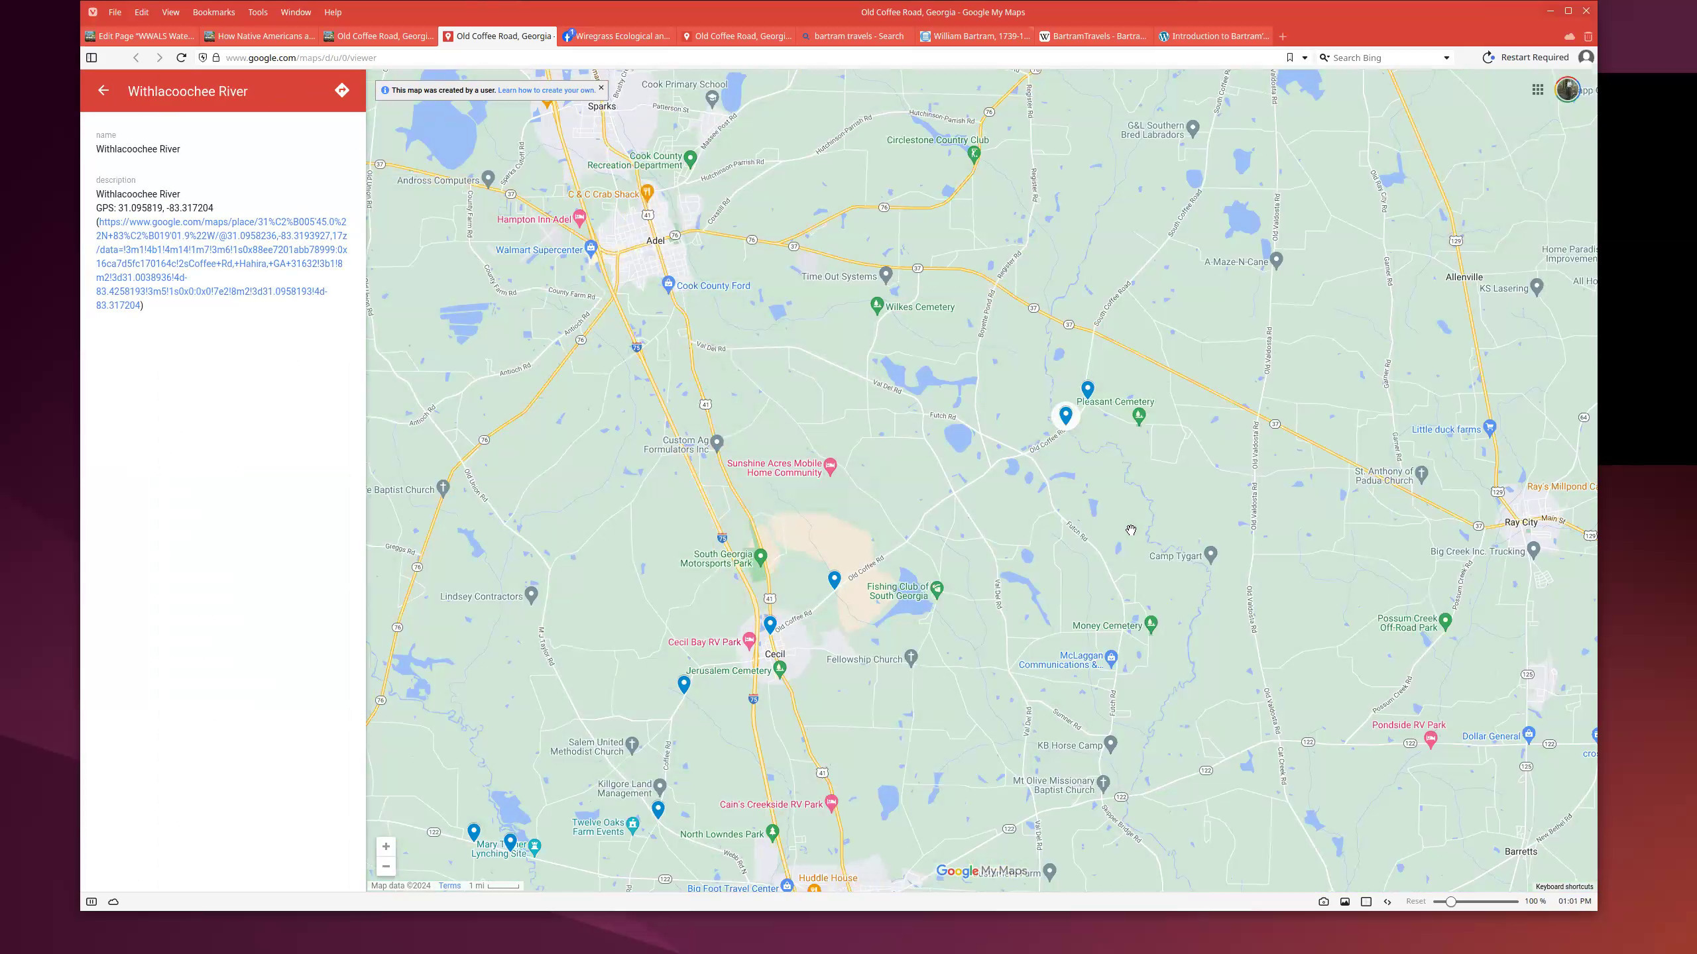Click the bookmark page icon
Image resolution: width=1697 pixels, height=954 pixels.
point(1289,58)
